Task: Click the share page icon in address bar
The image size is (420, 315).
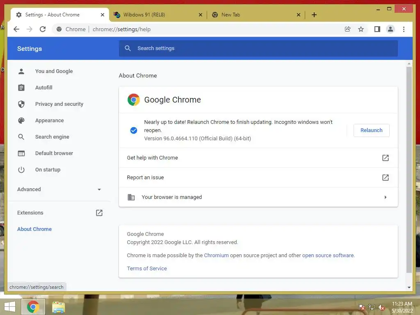Action: click(x=348, y=29)
